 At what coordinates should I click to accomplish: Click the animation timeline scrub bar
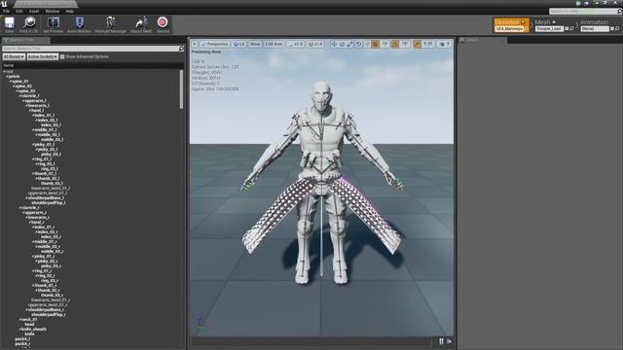312,341
